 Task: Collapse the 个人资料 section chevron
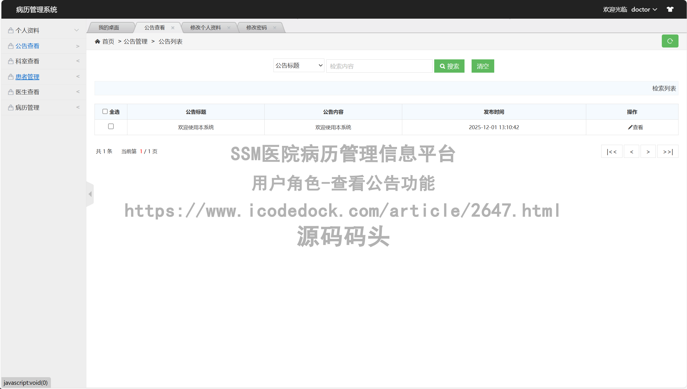coord(76,30)
